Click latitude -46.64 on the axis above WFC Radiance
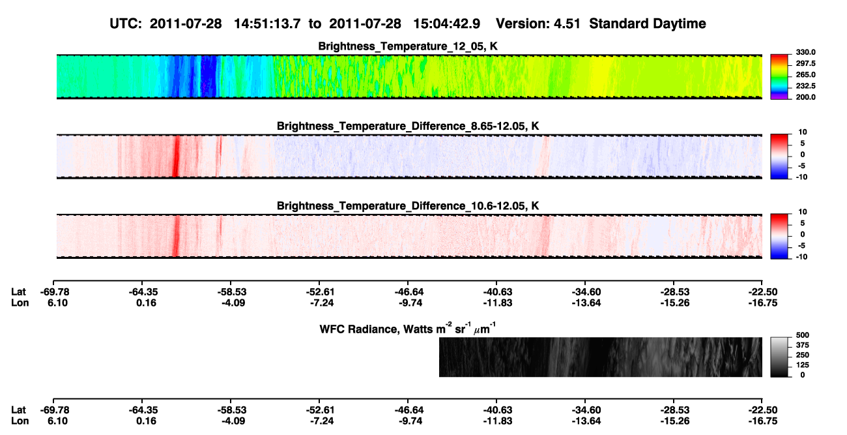This screenshot has height=435, width=847. [x=408, y=292]
